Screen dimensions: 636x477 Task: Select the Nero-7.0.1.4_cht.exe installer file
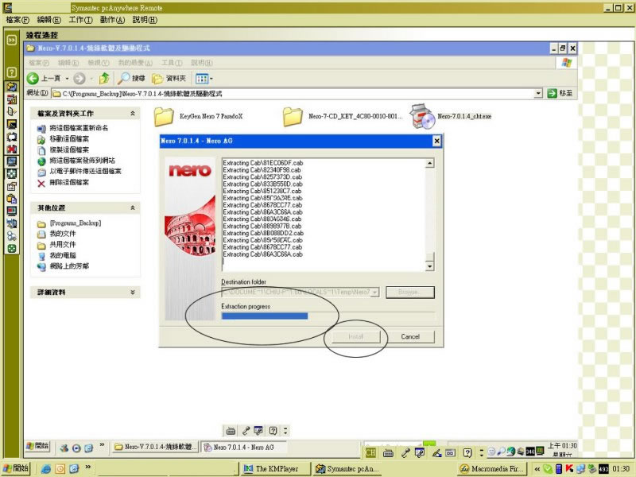(x=451, y=116)
